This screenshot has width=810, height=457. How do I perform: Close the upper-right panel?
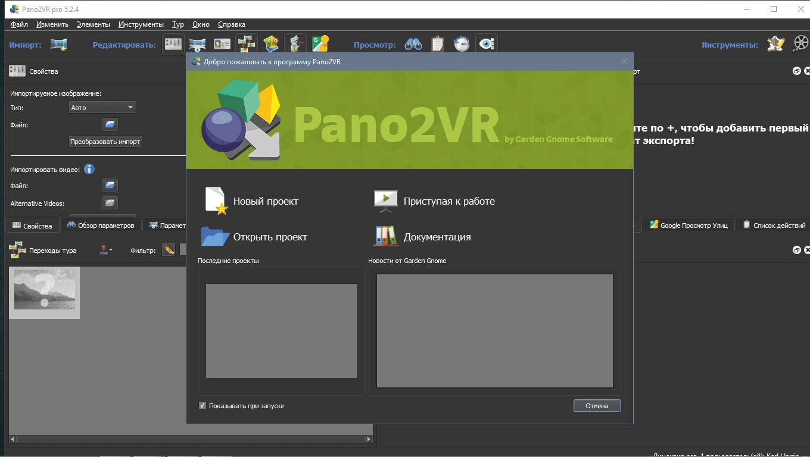pyautogui.click(x=807, y=71)
